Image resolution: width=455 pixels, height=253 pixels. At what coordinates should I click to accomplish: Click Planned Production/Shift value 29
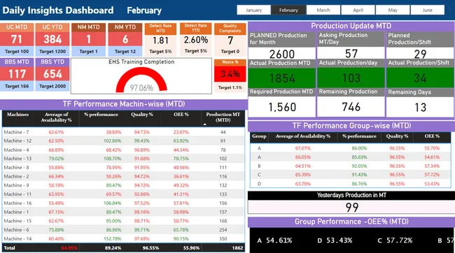[x=420, y=54]
